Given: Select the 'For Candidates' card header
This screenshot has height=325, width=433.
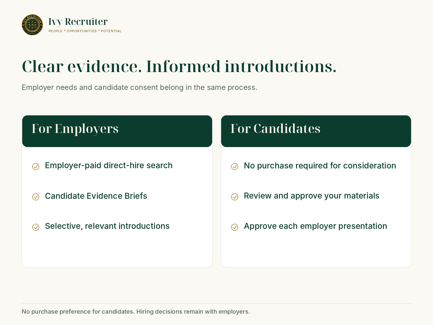Looking at the screenshot, I should pyautogui.click(x=316, y=131).
